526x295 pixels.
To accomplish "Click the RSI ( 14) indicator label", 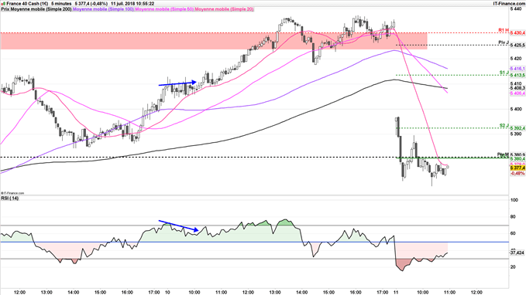I will coord(10,198).
